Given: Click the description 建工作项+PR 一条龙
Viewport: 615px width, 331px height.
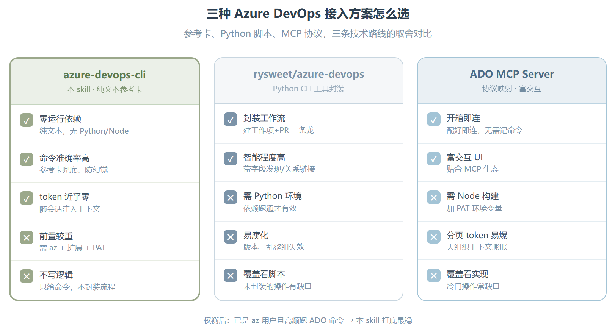Looking at the screenshot, I should pos(279,130).
